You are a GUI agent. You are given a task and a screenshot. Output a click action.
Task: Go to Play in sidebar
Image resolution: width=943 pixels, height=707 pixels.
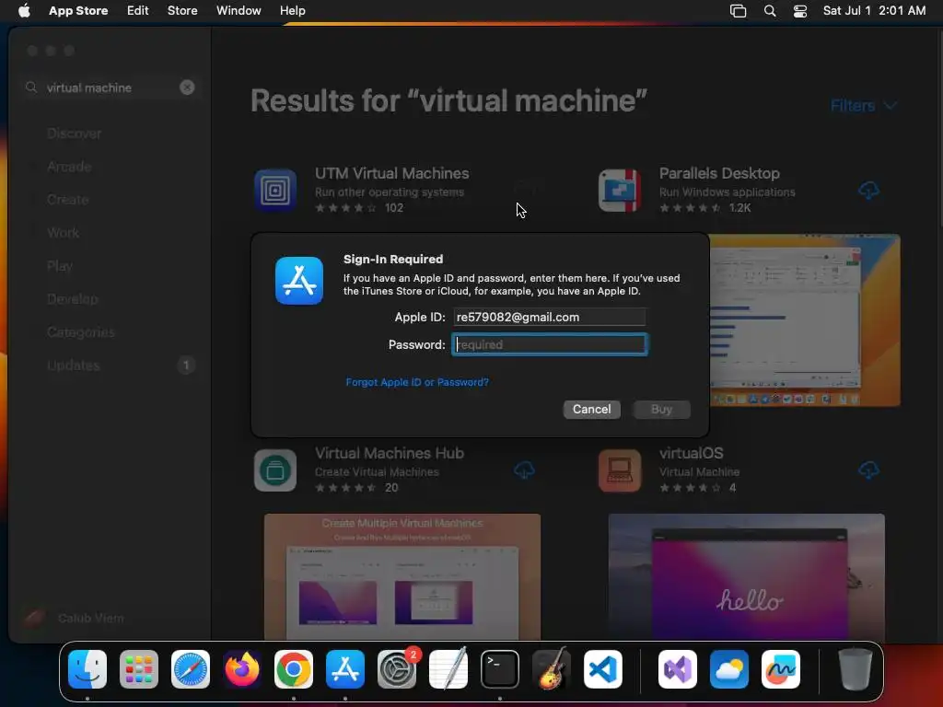pyautogui.click(x=60, y=266)
